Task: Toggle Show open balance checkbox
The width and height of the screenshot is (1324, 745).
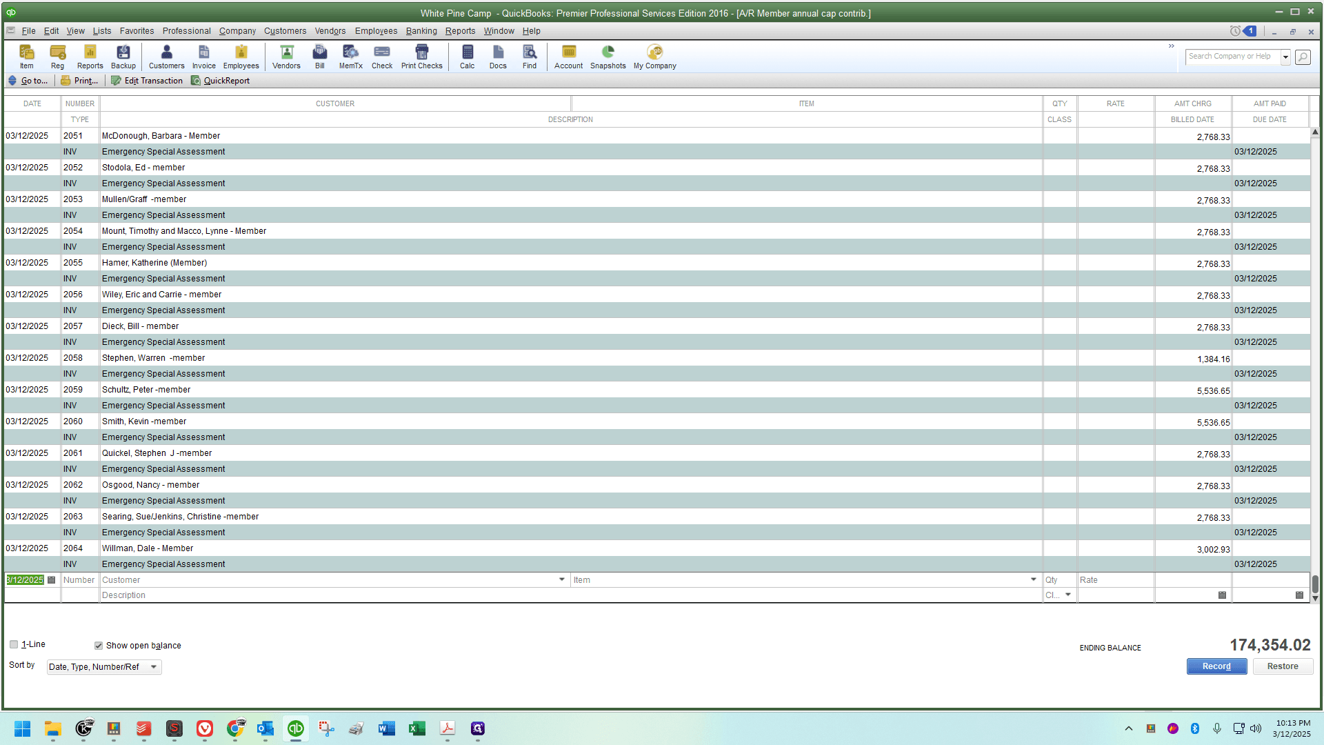Action: (99, 646)
